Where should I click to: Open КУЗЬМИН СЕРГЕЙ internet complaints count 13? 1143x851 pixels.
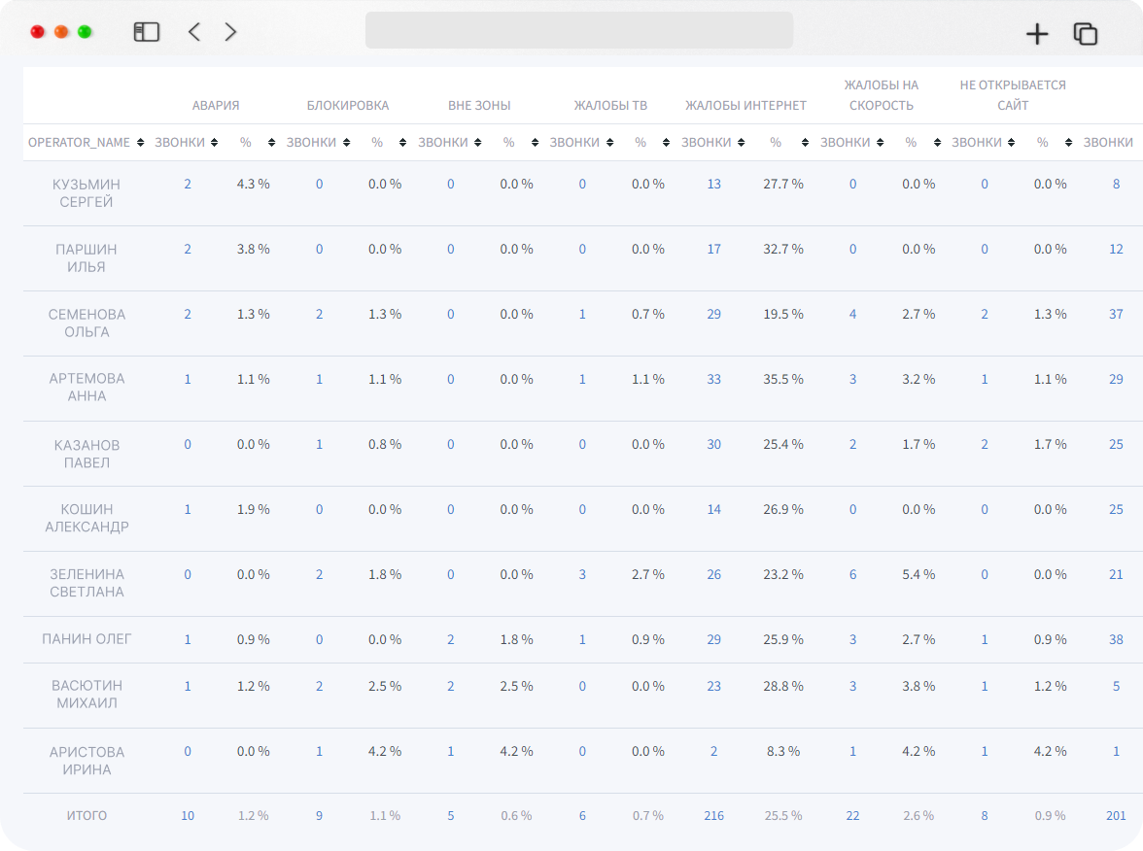713,185
